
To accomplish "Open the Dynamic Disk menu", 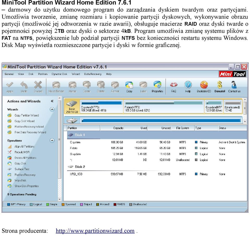I will pyautogui.click(x=59, y=74).
